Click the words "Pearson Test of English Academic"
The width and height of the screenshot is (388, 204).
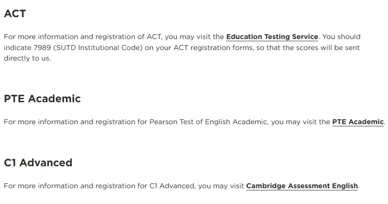point(208,122)
